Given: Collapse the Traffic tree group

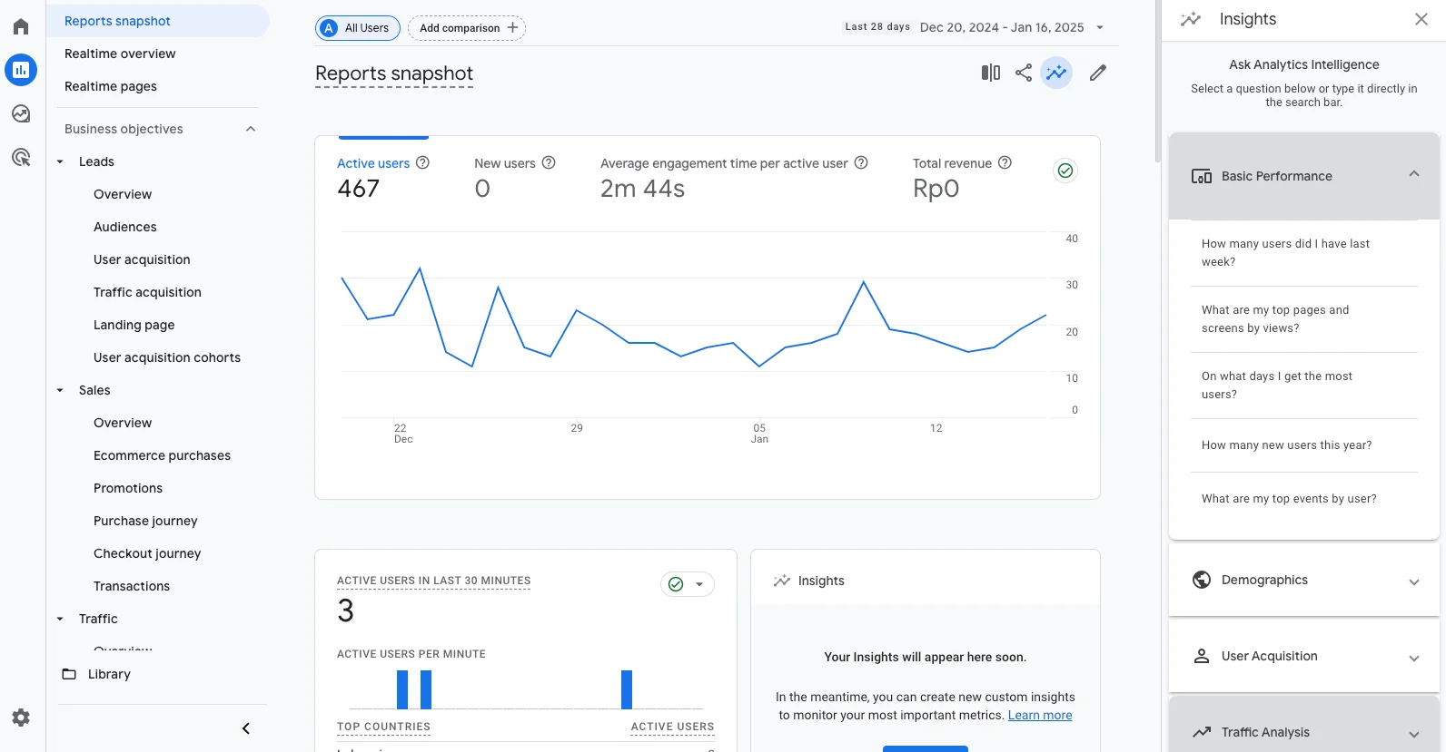Looking at the screenshot, I should (60, 619).
